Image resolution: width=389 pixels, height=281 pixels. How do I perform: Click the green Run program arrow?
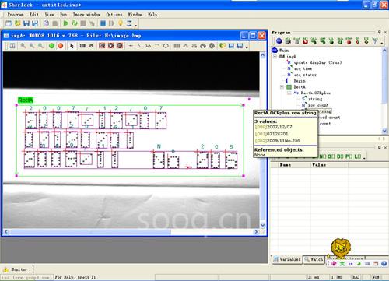66,23
